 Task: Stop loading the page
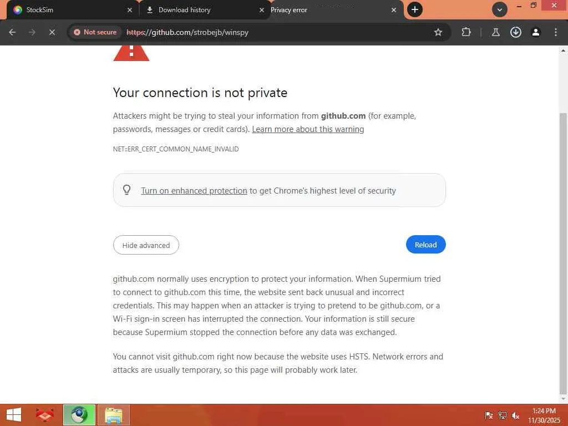[52, 32]
